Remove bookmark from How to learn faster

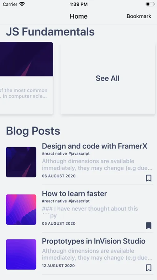click(149, 226)
